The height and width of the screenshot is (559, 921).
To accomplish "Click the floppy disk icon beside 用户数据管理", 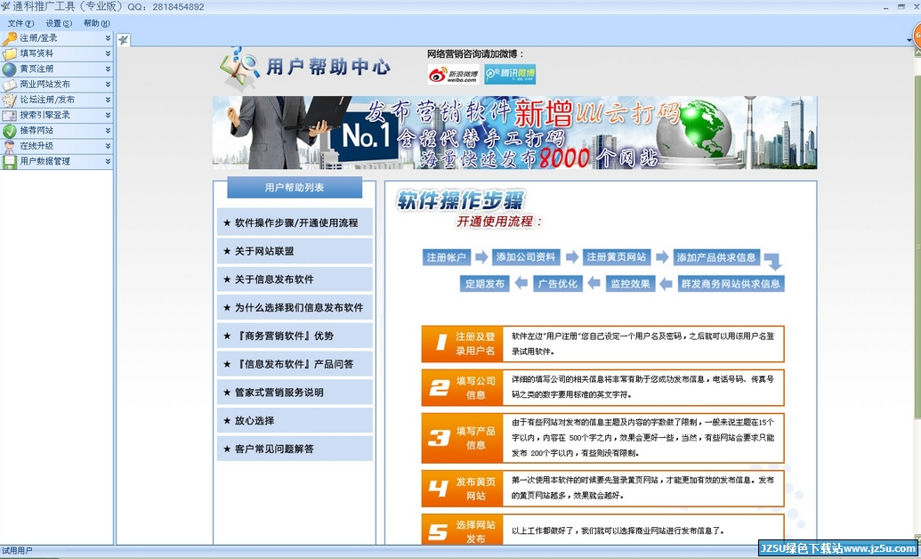I will point(10,161).
